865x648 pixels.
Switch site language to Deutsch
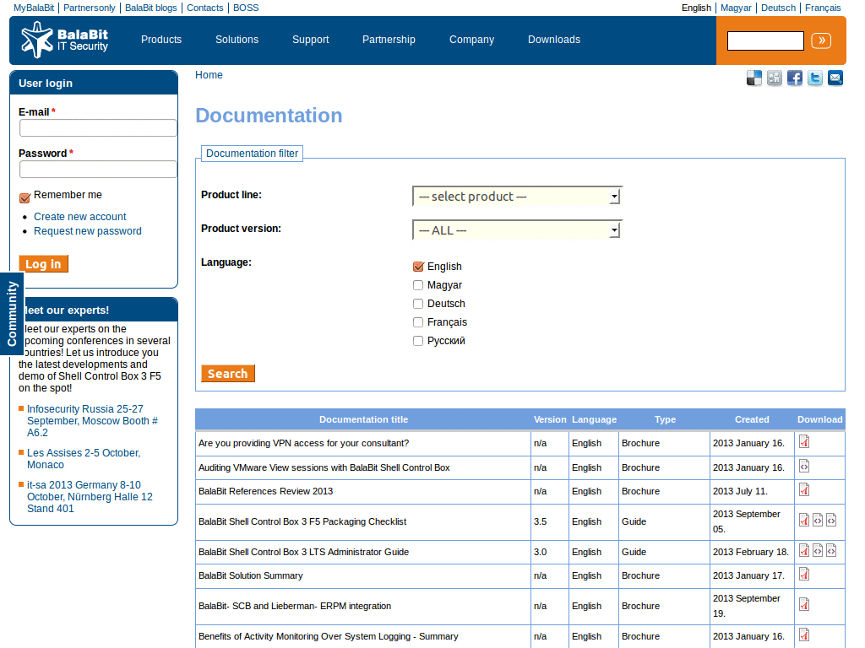click(778, 8)
